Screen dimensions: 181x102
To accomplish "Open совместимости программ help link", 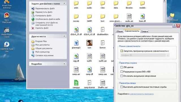I will [x=142, y=94].
